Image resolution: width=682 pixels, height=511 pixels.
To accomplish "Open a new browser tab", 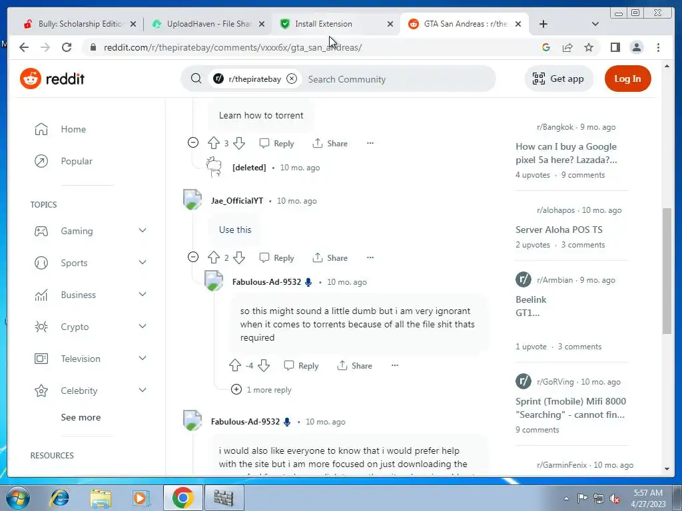I will [543, 24].
